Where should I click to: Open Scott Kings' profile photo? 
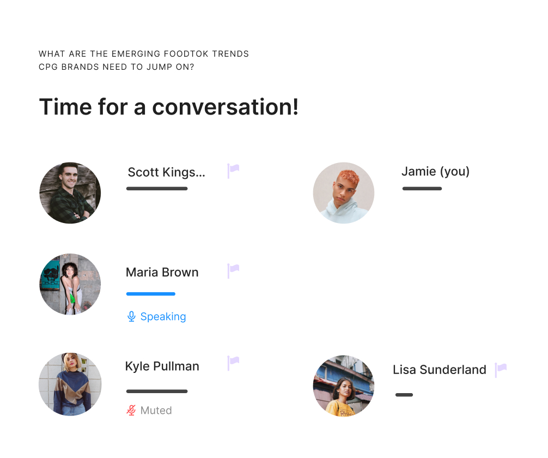[x=70, y=193]
